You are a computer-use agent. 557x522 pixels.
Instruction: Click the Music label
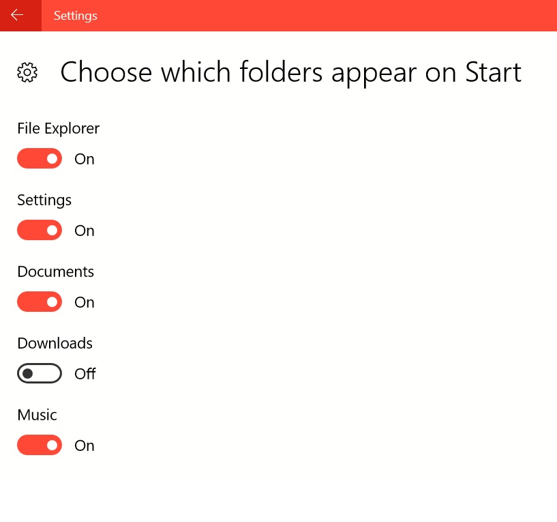pos(37,415)
